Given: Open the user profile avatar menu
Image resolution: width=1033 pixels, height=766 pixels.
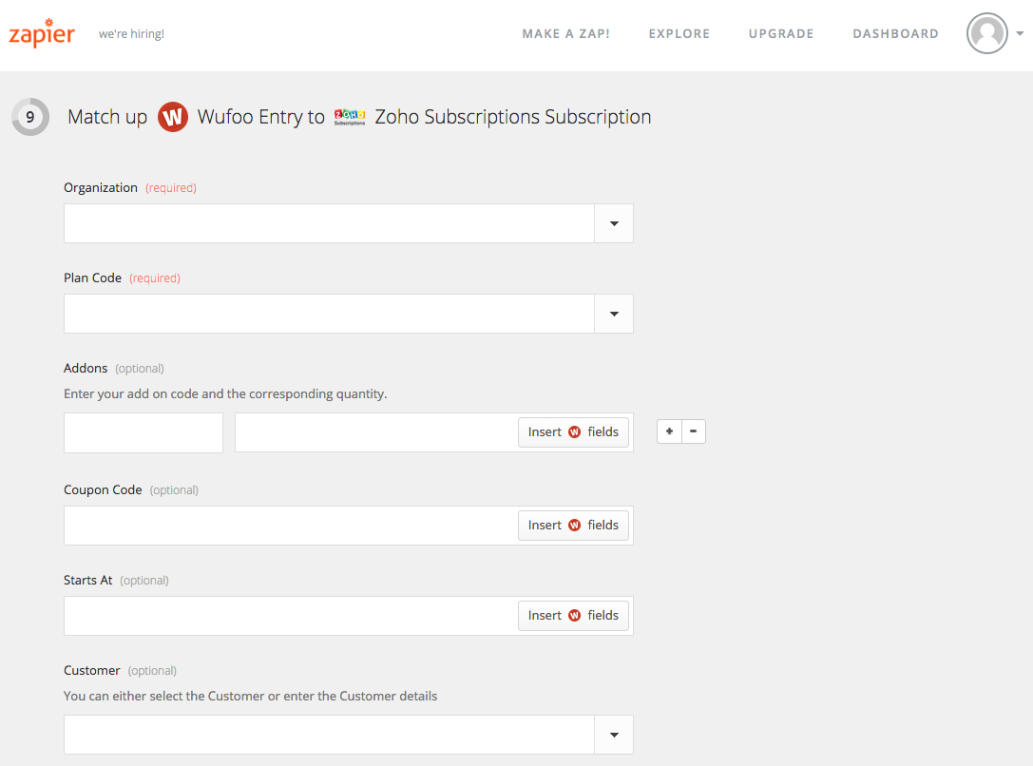Looking at the screenshot, I should [986, 33].
